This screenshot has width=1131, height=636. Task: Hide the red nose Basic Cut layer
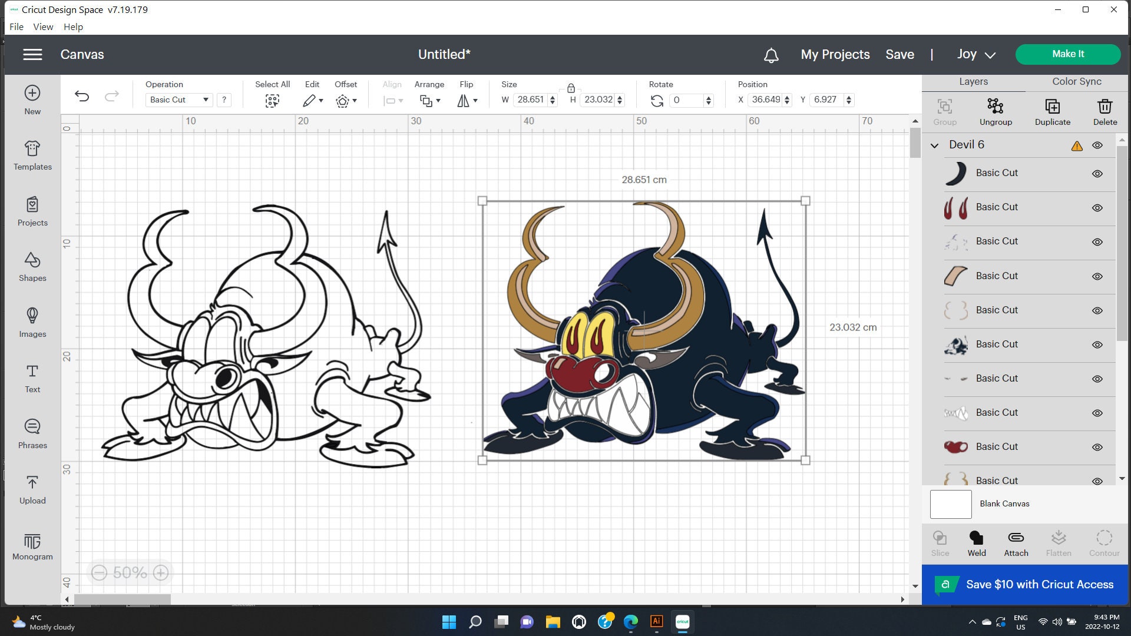pos(1097,447)
